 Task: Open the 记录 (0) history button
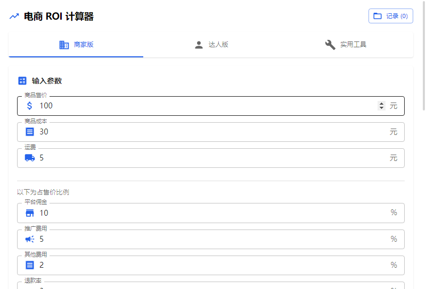tap(391, 16)
